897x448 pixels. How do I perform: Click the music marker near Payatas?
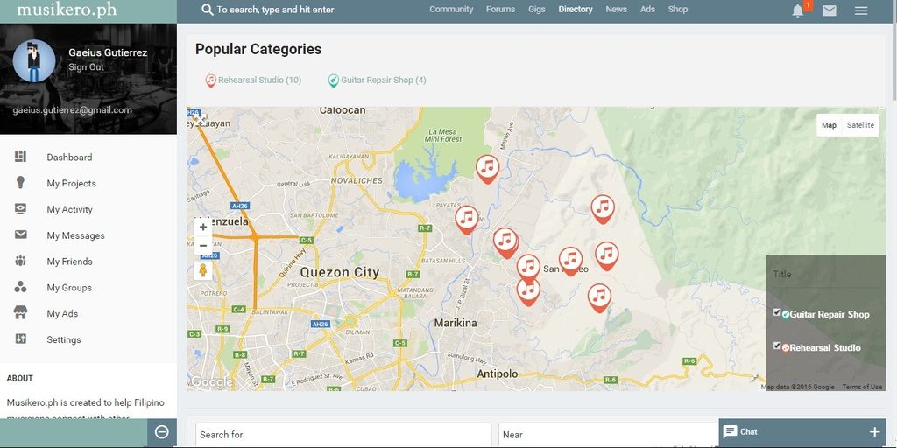point(467,219)
